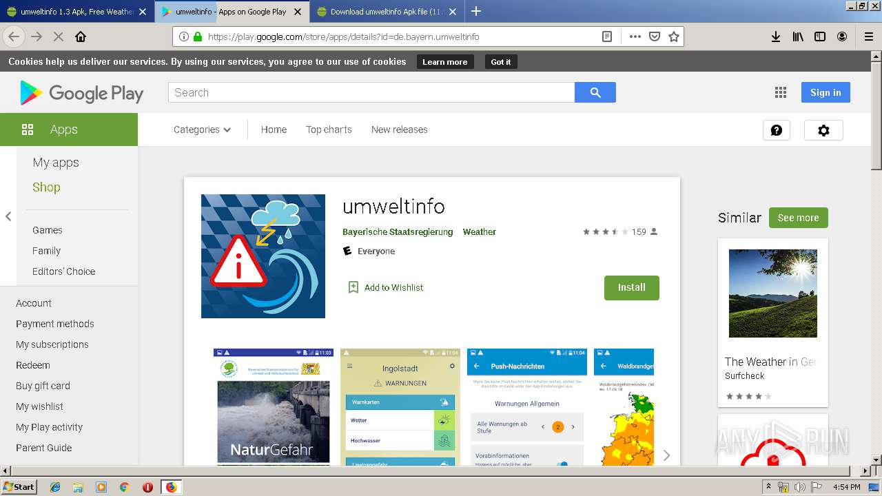Open the Firefox library icon
882x496 pixels.
click(x=798, y=37)
